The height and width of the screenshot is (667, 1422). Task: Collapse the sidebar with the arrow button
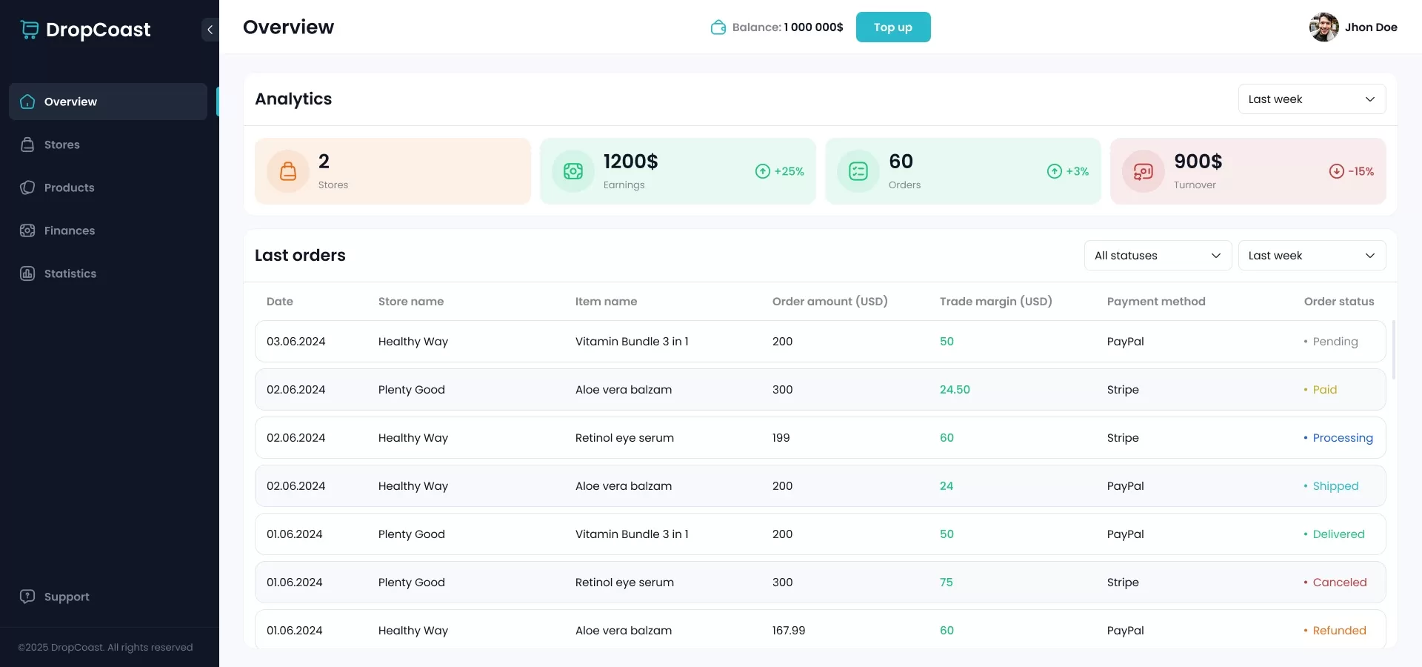tap(210, 30)
